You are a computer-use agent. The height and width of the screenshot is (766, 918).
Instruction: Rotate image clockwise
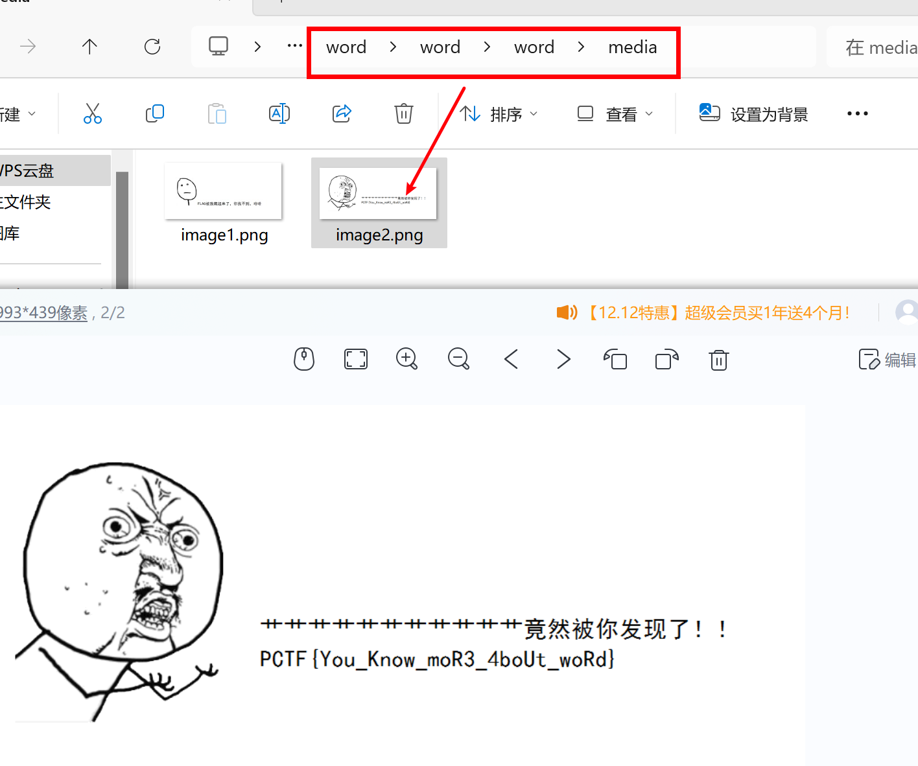(x=667, y=358)
